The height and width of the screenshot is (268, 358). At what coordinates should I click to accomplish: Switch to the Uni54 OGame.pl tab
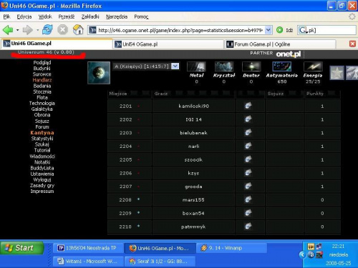point(168,44)
